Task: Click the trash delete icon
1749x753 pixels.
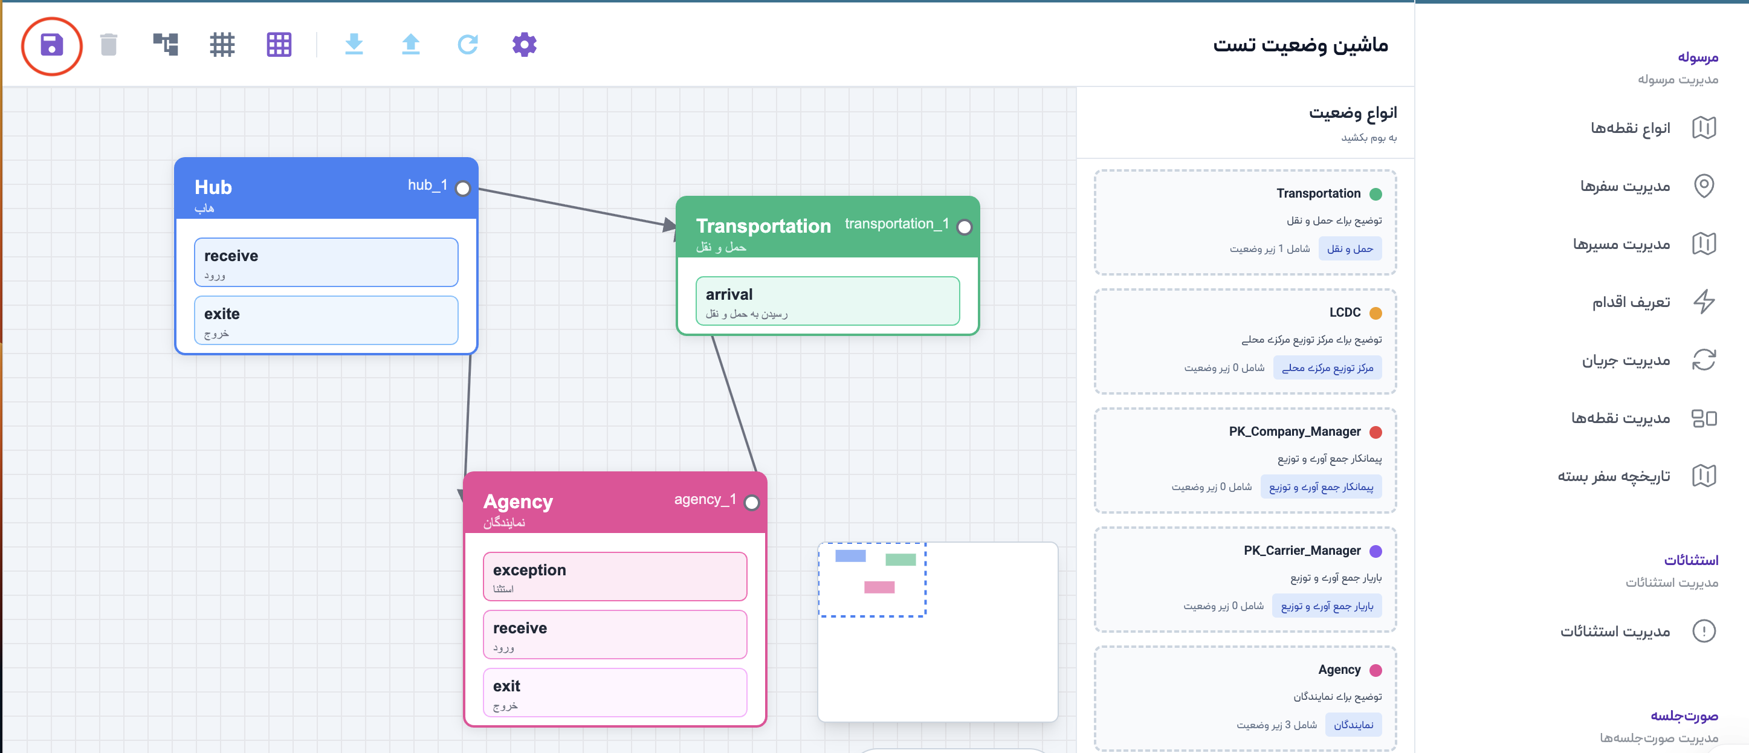Action: (x=109, y=45)
